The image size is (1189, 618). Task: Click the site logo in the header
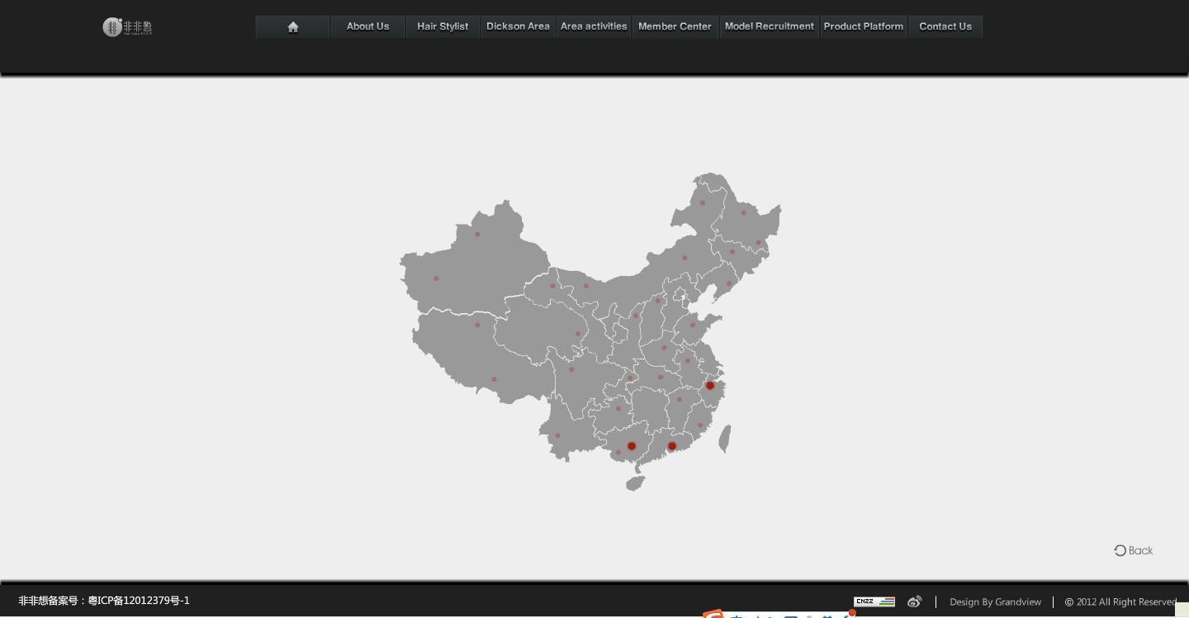pyautogui.click(x=127, y=27)
